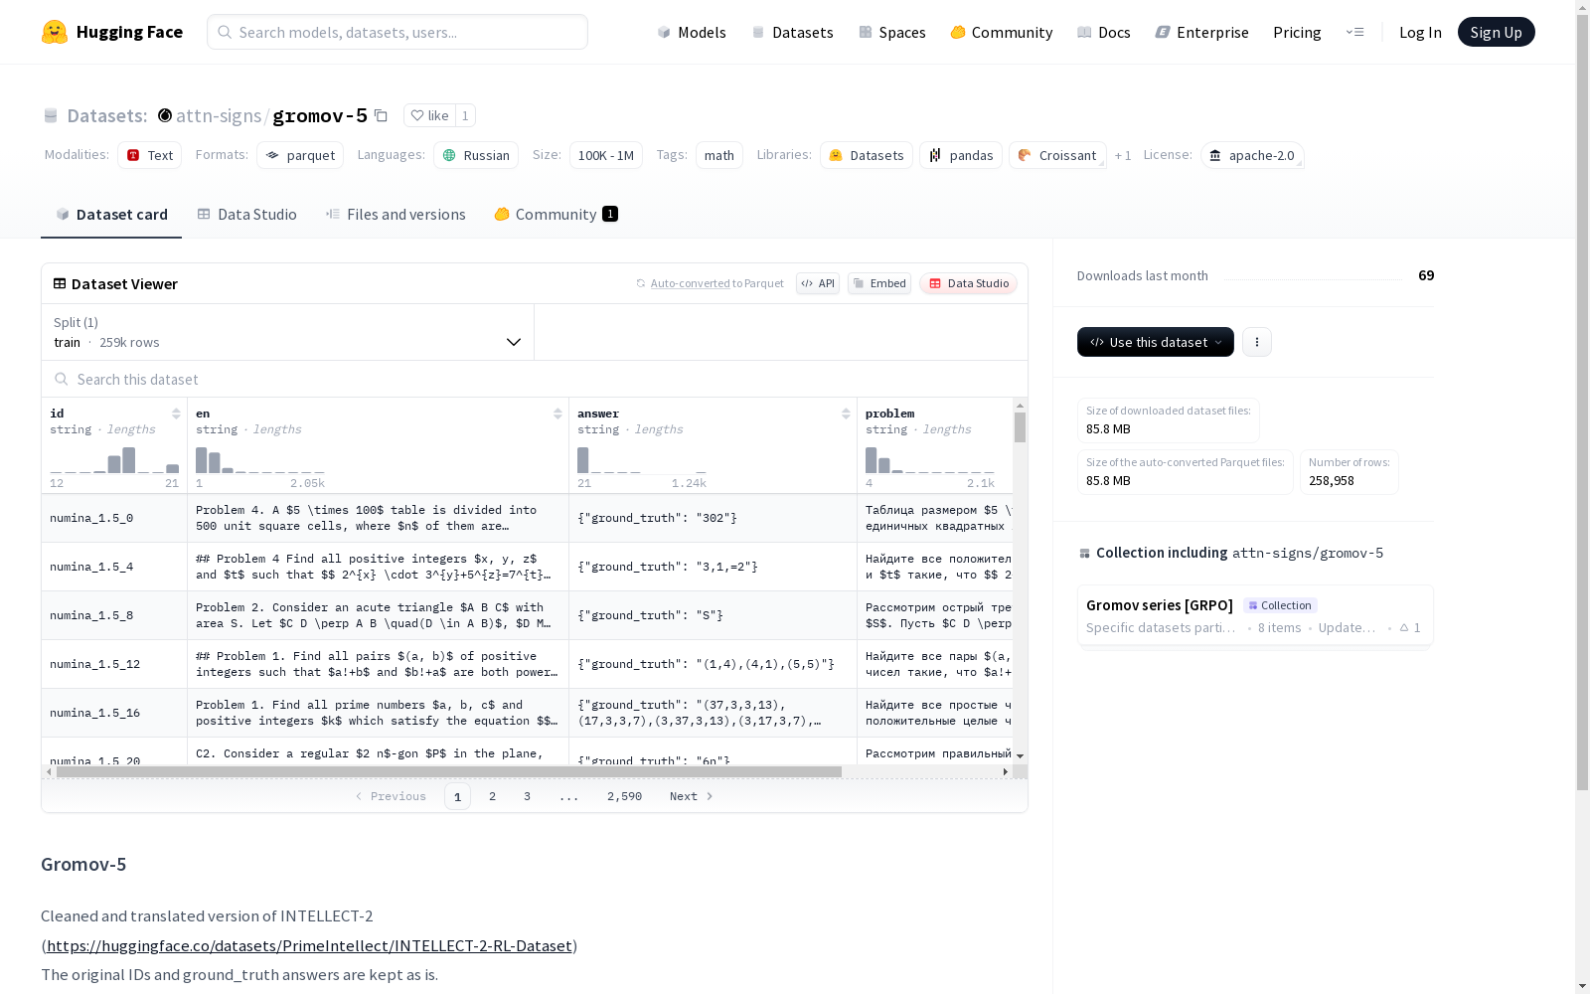Switch to Files and versions tab

coord(396,214)
